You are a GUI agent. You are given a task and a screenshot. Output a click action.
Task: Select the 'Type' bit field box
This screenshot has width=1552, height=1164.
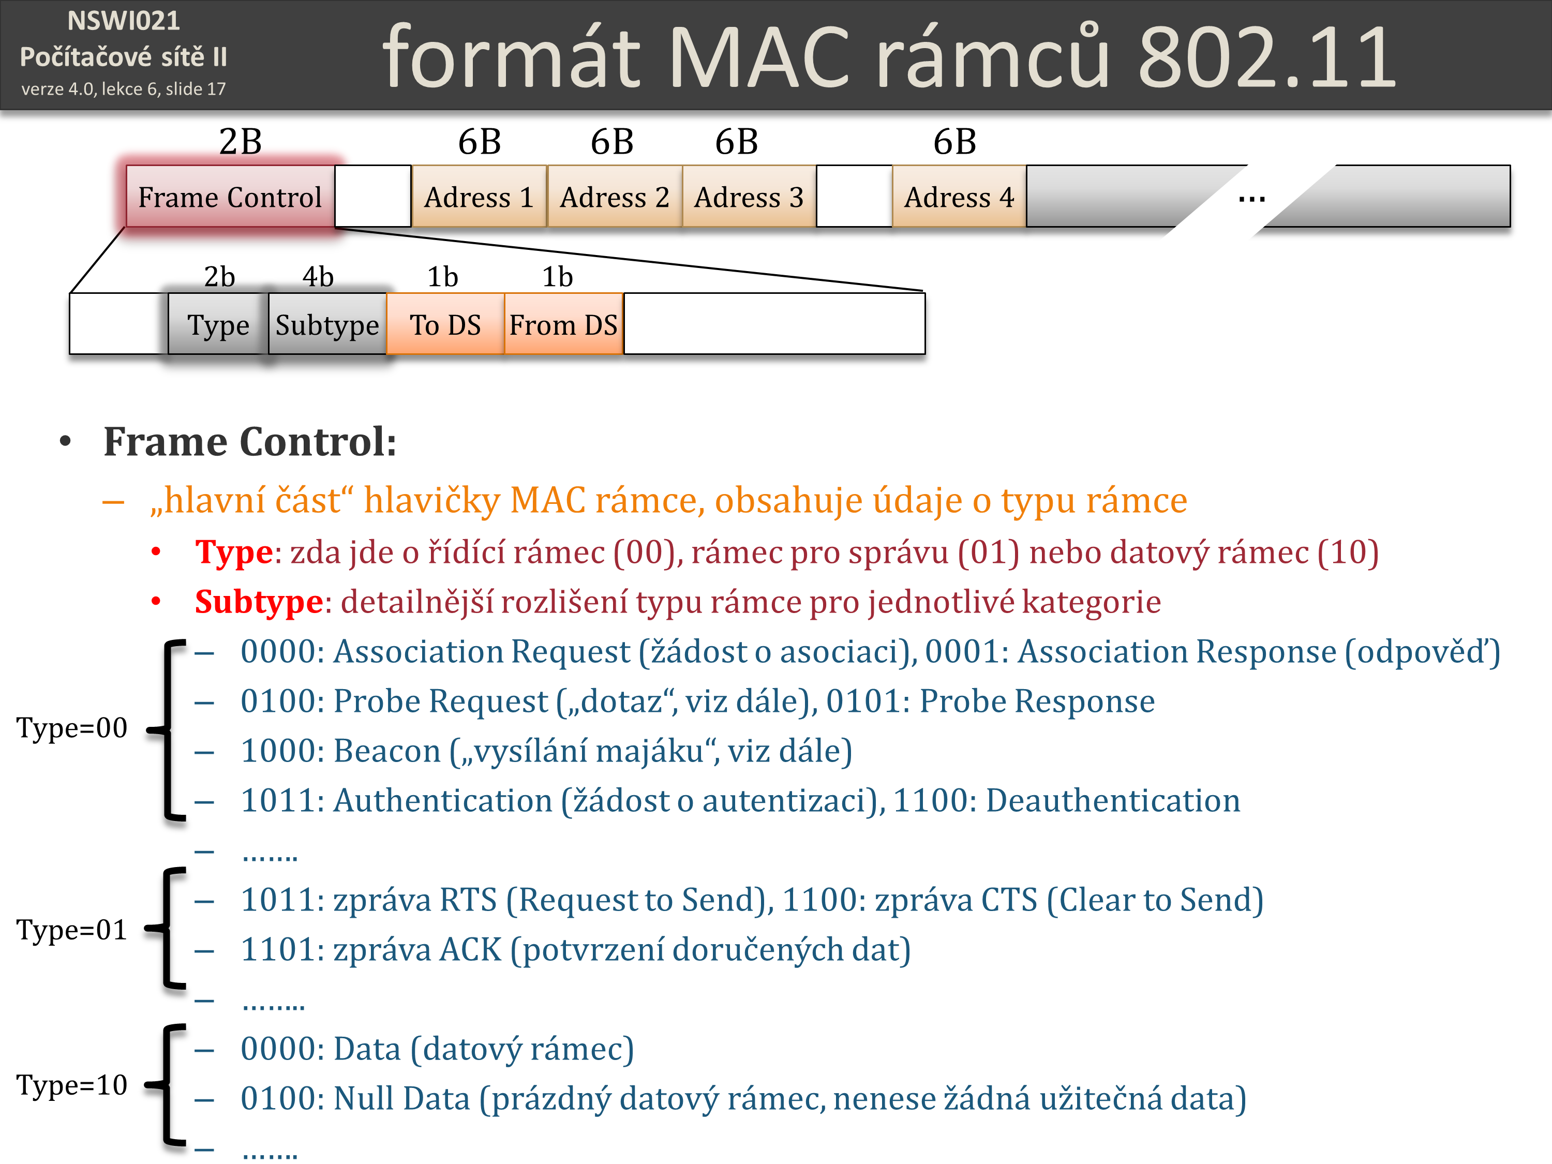[x=218, y=324]
